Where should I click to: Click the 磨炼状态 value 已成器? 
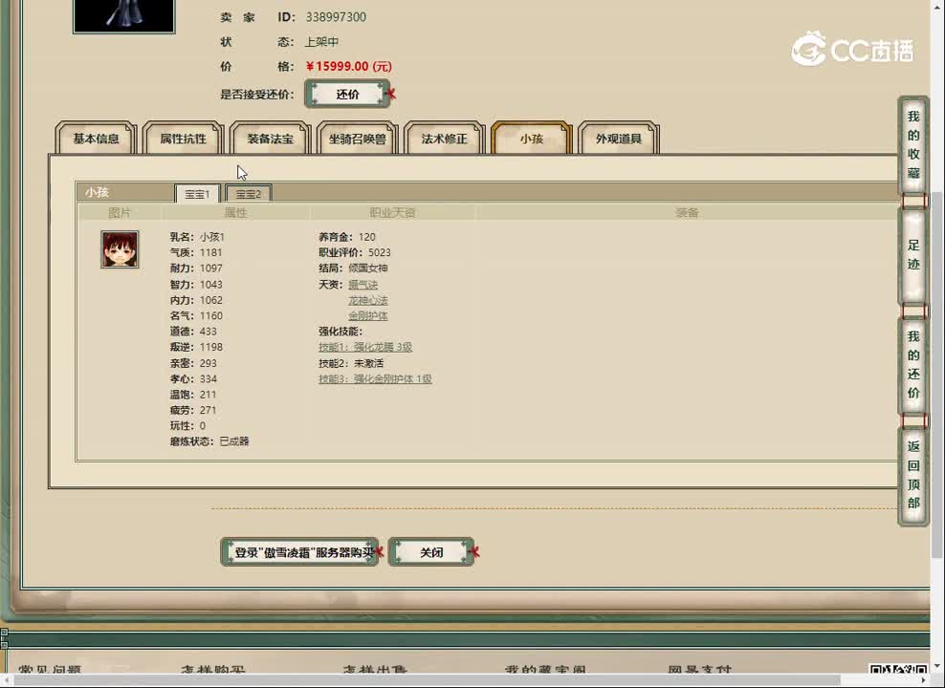(234, 441)
